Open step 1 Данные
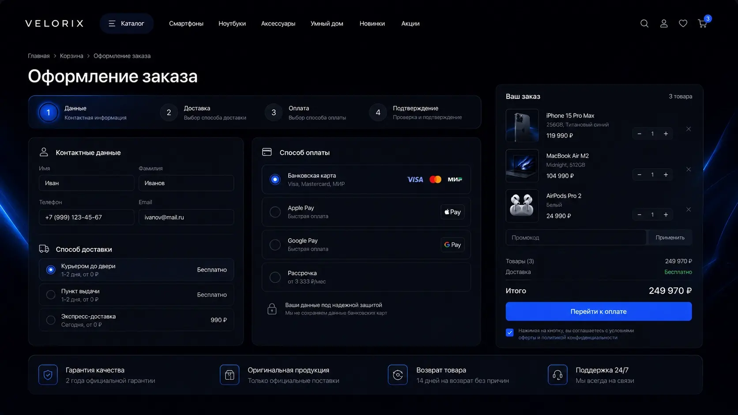Image resolution: width=738 pixels, height=415 pixels. click(x=83, y=112)
